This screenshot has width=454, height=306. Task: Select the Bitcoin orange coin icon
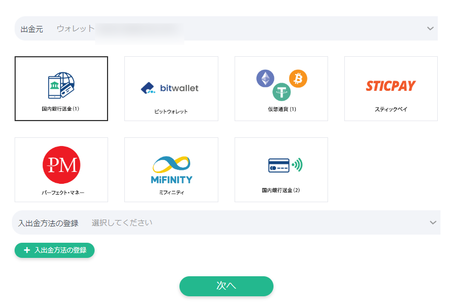(298, 79)
